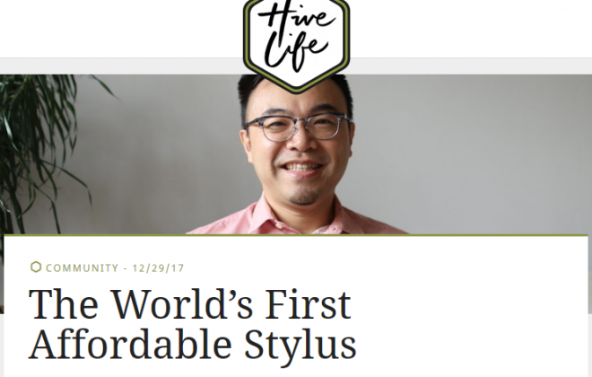This screenshot has height=377, width=592.
Task: Click the green divider line above article card
Action: tap(296, 235)
